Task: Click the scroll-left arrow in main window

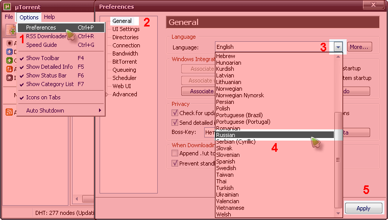Action: click(77, 199)
